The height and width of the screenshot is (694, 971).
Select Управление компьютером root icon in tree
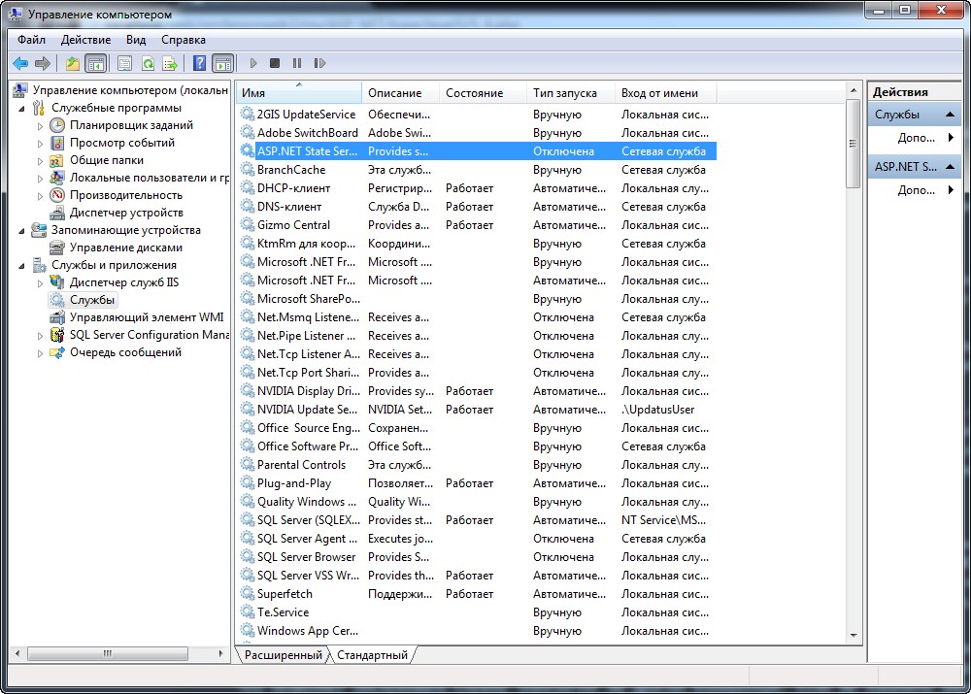coord(20,90)
